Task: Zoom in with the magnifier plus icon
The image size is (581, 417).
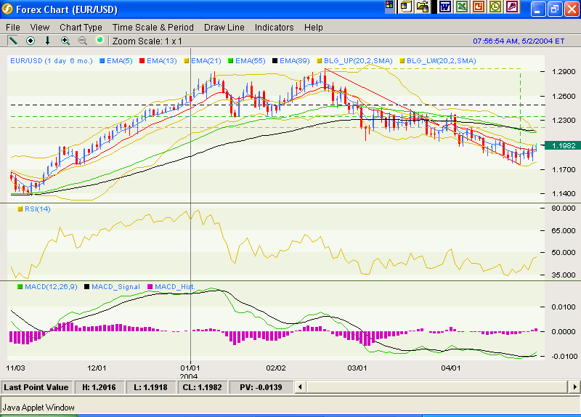Action: click(x=65, y=41)
